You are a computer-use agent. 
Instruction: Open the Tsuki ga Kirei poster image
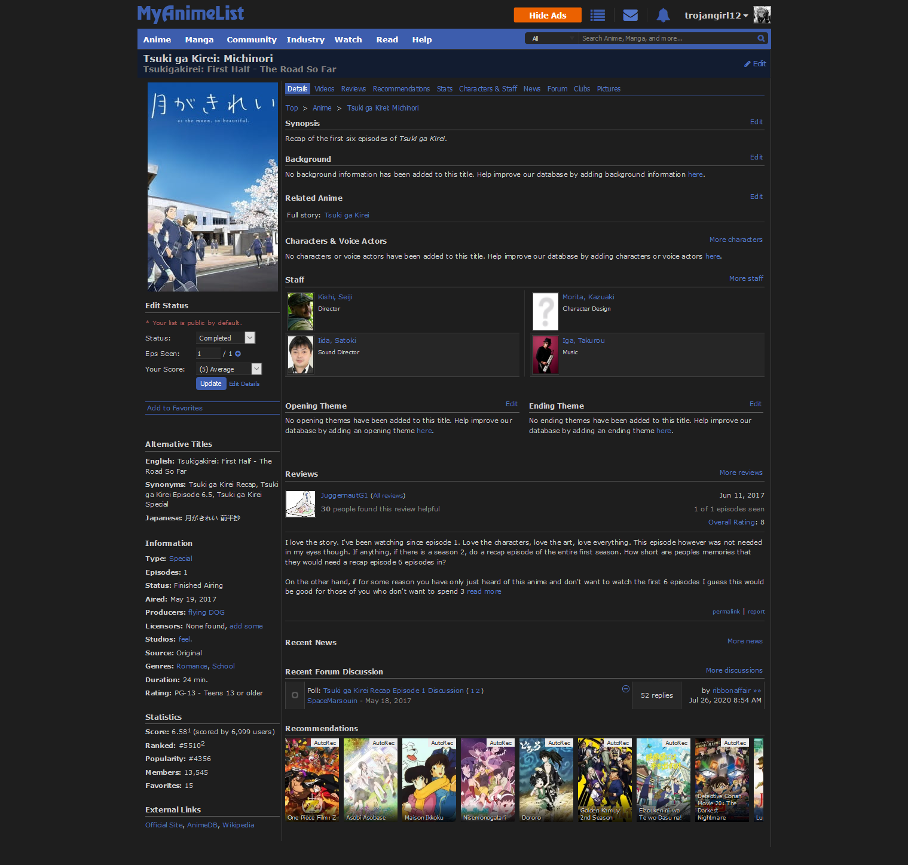(213, 187)
